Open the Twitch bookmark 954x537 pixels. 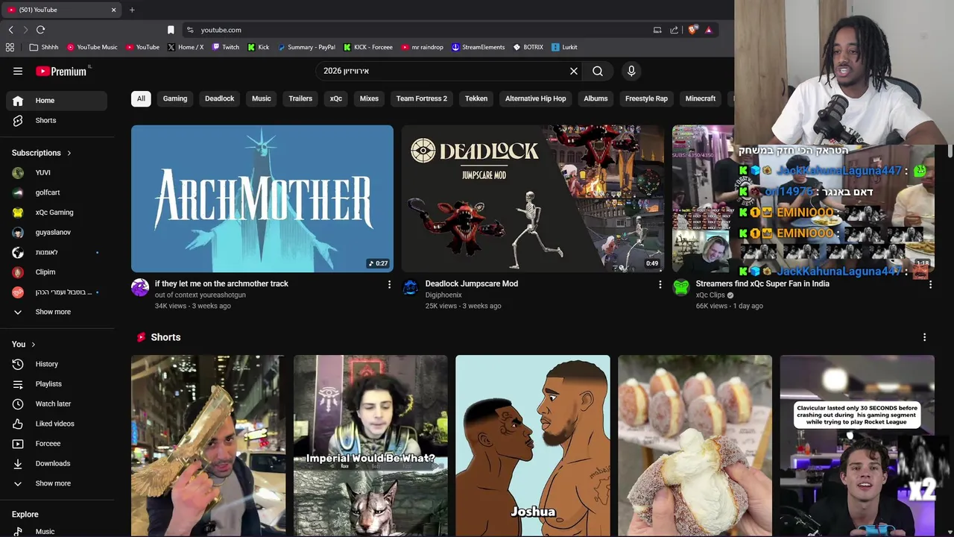pos(226,47)
